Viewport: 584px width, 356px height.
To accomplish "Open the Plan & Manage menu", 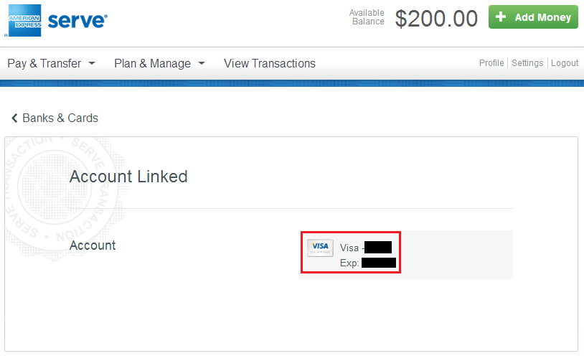I will (159, 63).
